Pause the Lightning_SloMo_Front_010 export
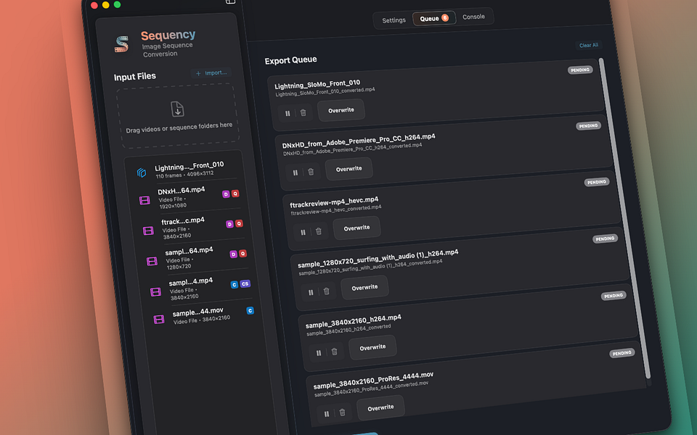The height and width of the screenshot is (435, 697). pyautogui.click(x=288, y=114)
